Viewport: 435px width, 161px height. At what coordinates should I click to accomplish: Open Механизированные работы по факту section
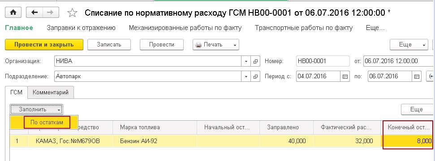click(185, 28)
